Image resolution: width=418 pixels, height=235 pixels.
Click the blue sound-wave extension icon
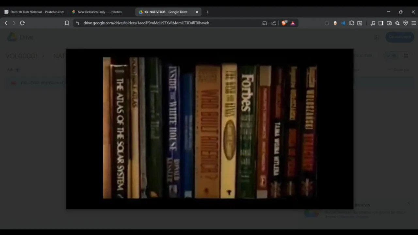343,23
